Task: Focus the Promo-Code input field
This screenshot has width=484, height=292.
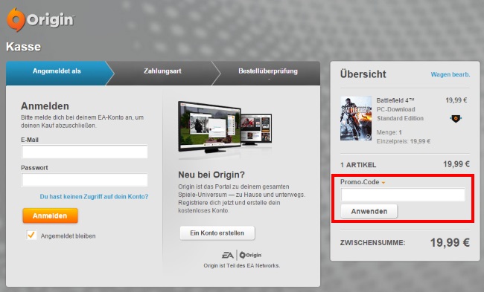Action: [403, 195]
